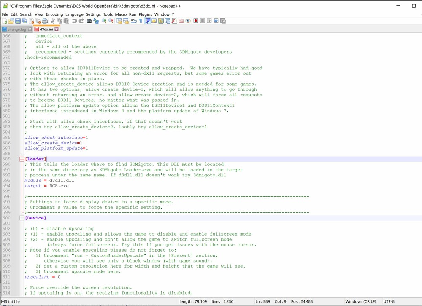422x306 pixels.
Task: Switch to the change.log tab
Action: tap(16, 30)
